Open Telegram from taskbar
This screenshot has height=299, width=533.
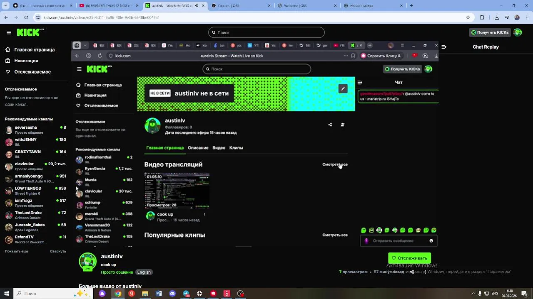click(186, 294)
